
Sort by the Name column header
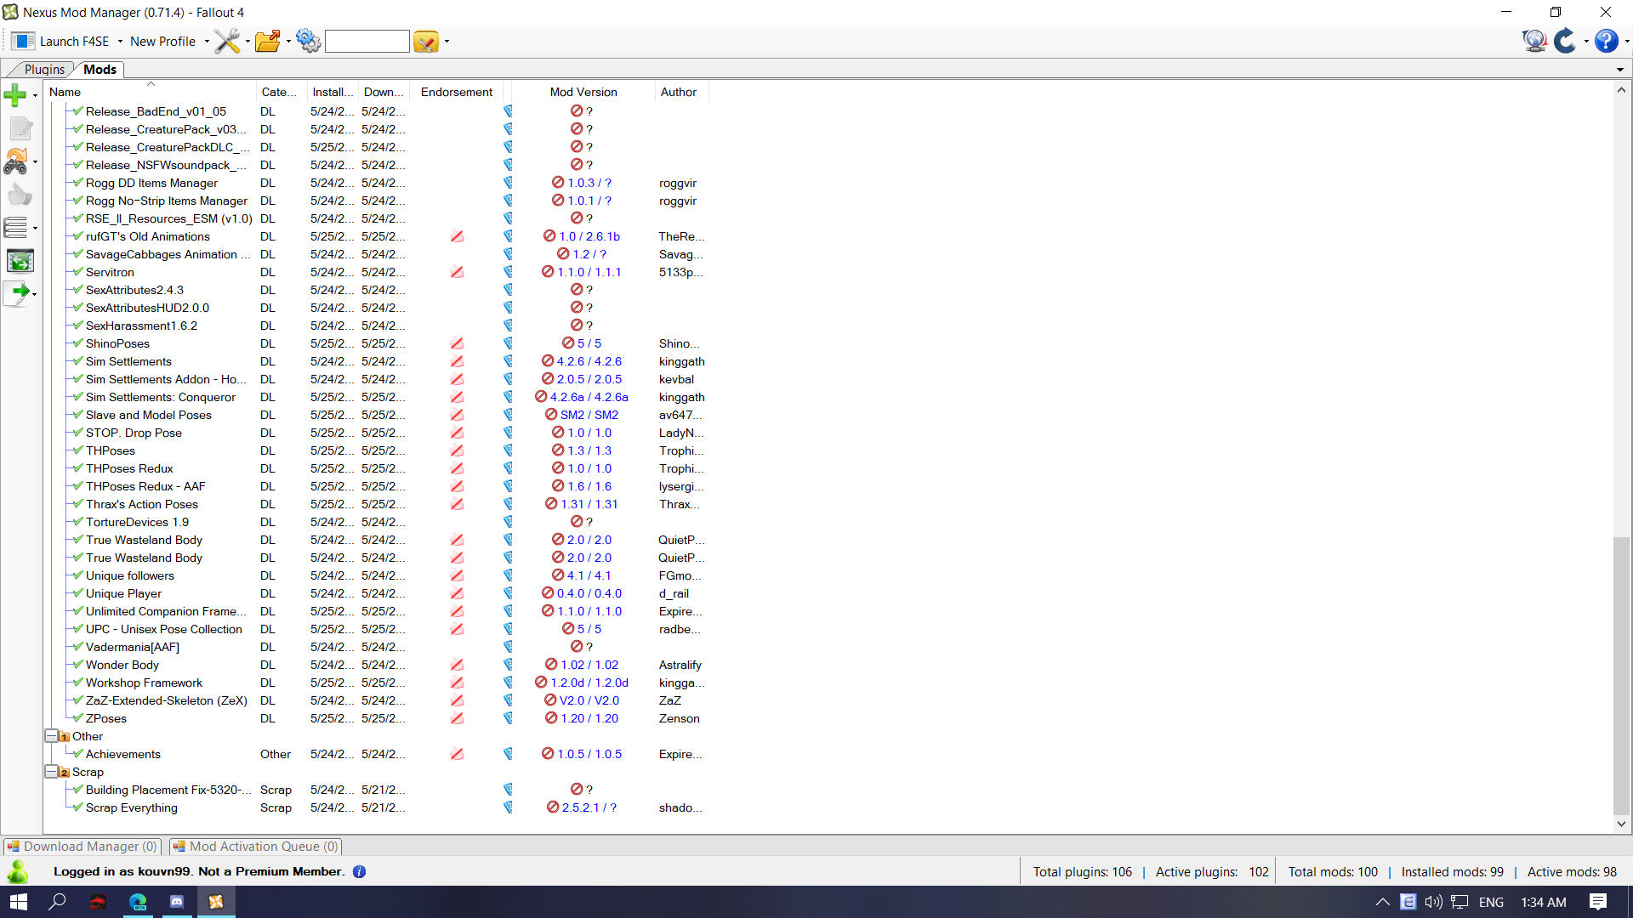point(150,92)
